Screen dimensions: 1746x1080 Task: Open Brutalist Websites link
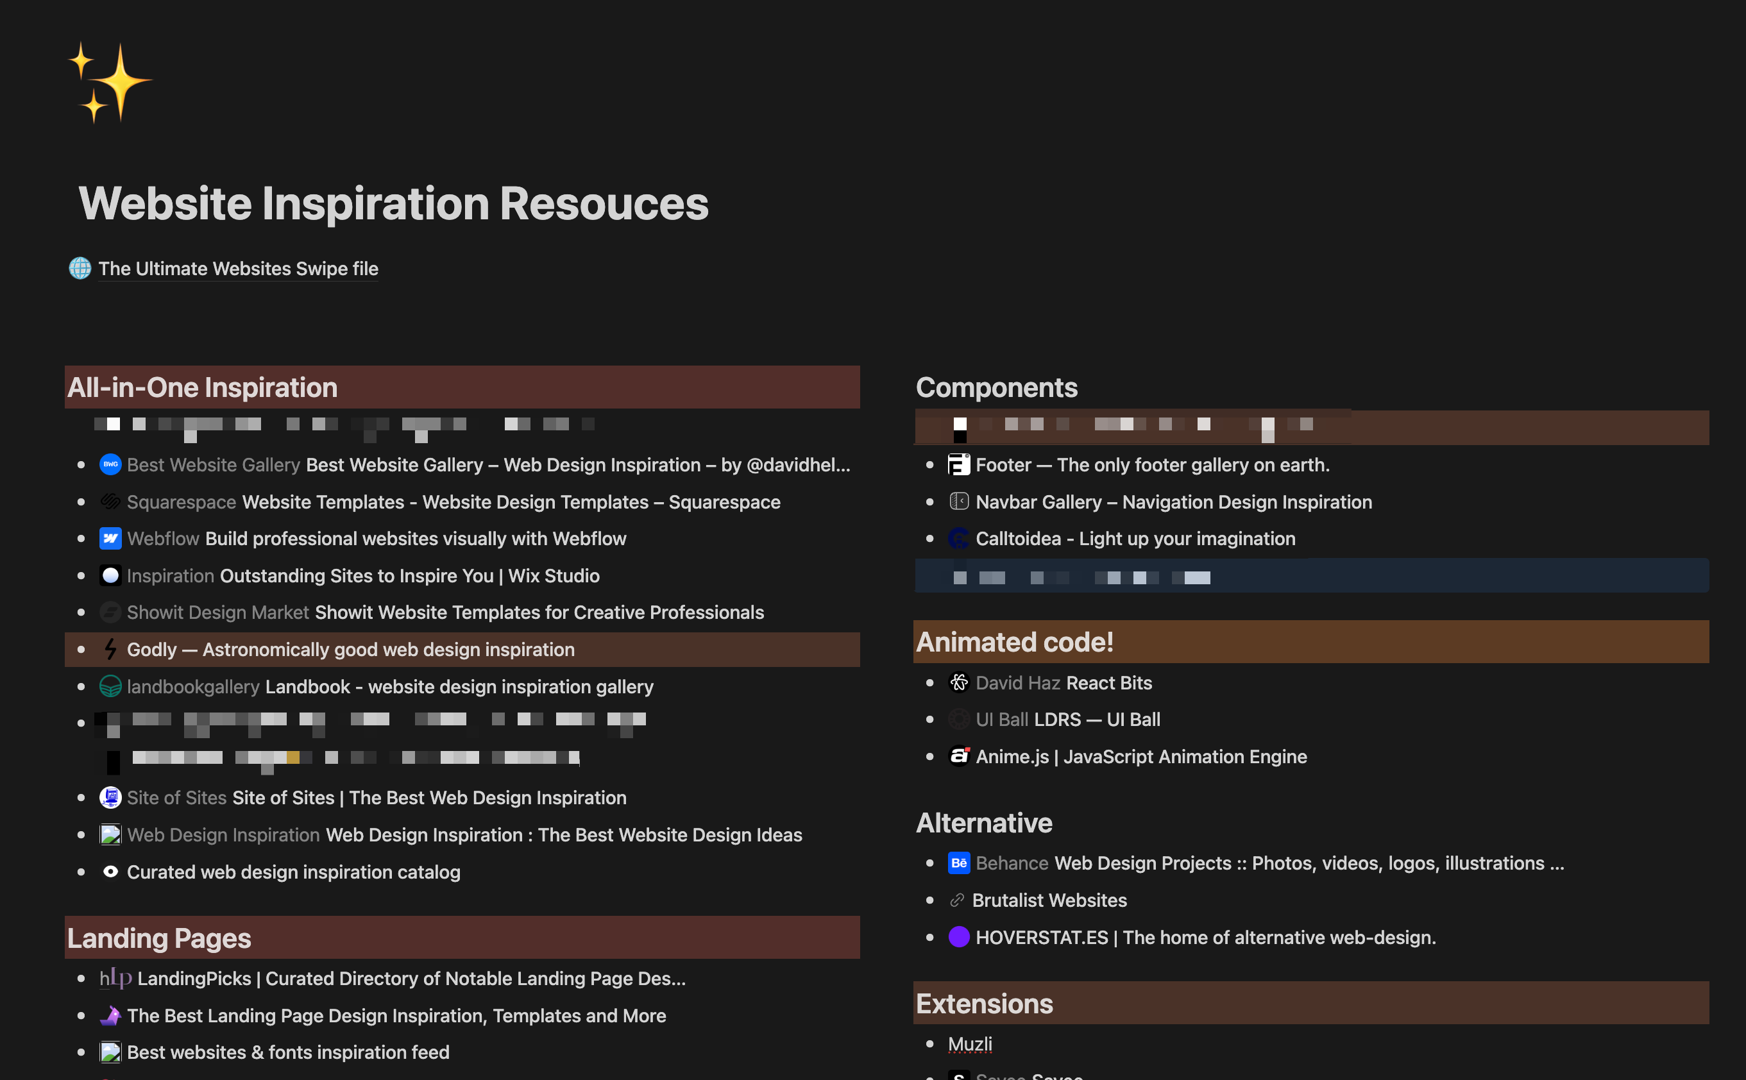click(1049, 900)
